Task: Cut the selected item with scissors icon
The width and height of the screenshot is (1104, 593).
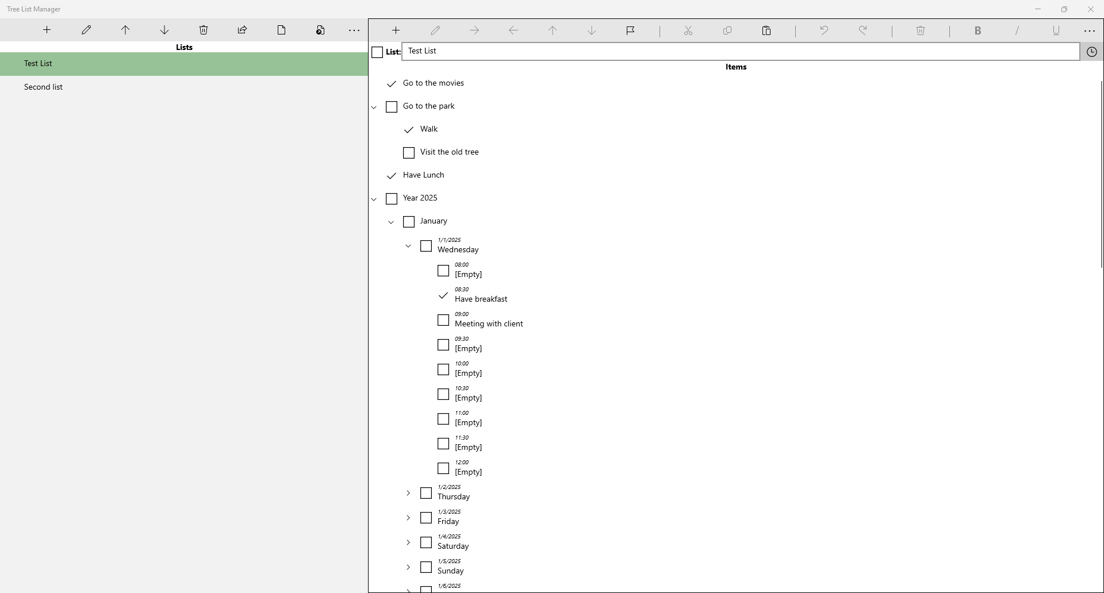Action: [688, 30]
